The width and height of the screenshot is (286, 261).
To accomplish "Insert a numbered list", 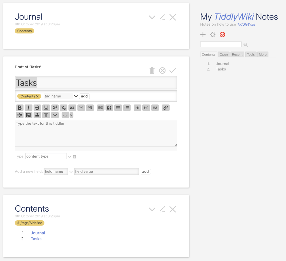I will pos(127,108).
